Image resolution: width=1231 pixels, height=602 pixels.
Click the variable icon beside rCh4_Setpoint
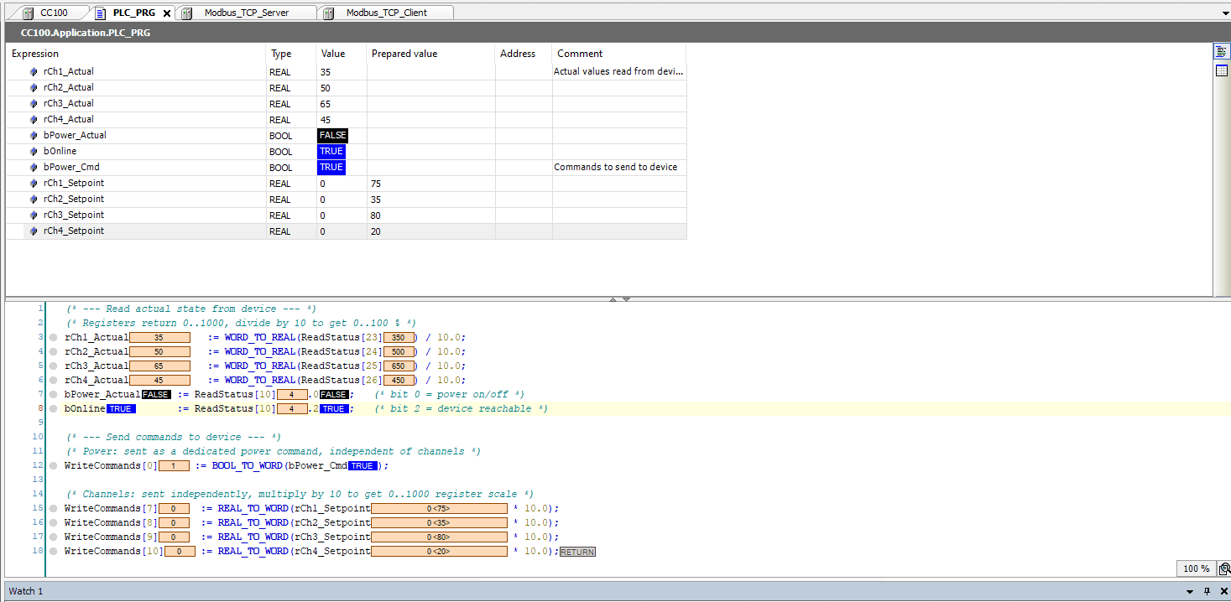point(34,231)
